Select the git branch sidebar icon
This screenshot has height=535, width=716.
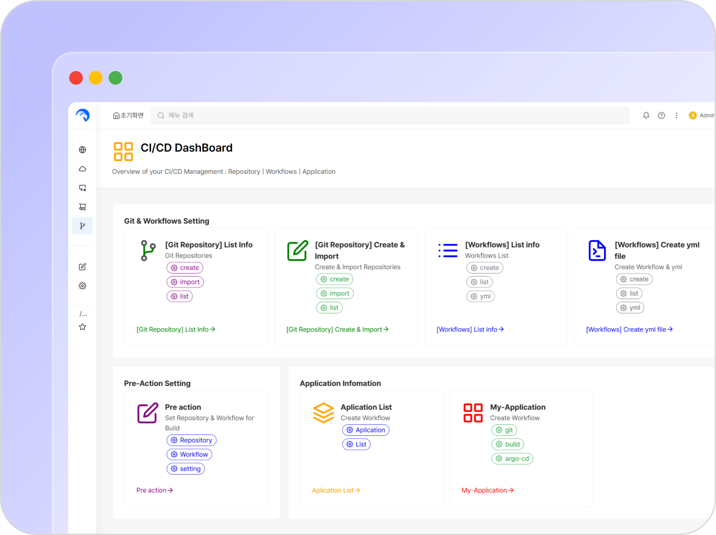82,226
